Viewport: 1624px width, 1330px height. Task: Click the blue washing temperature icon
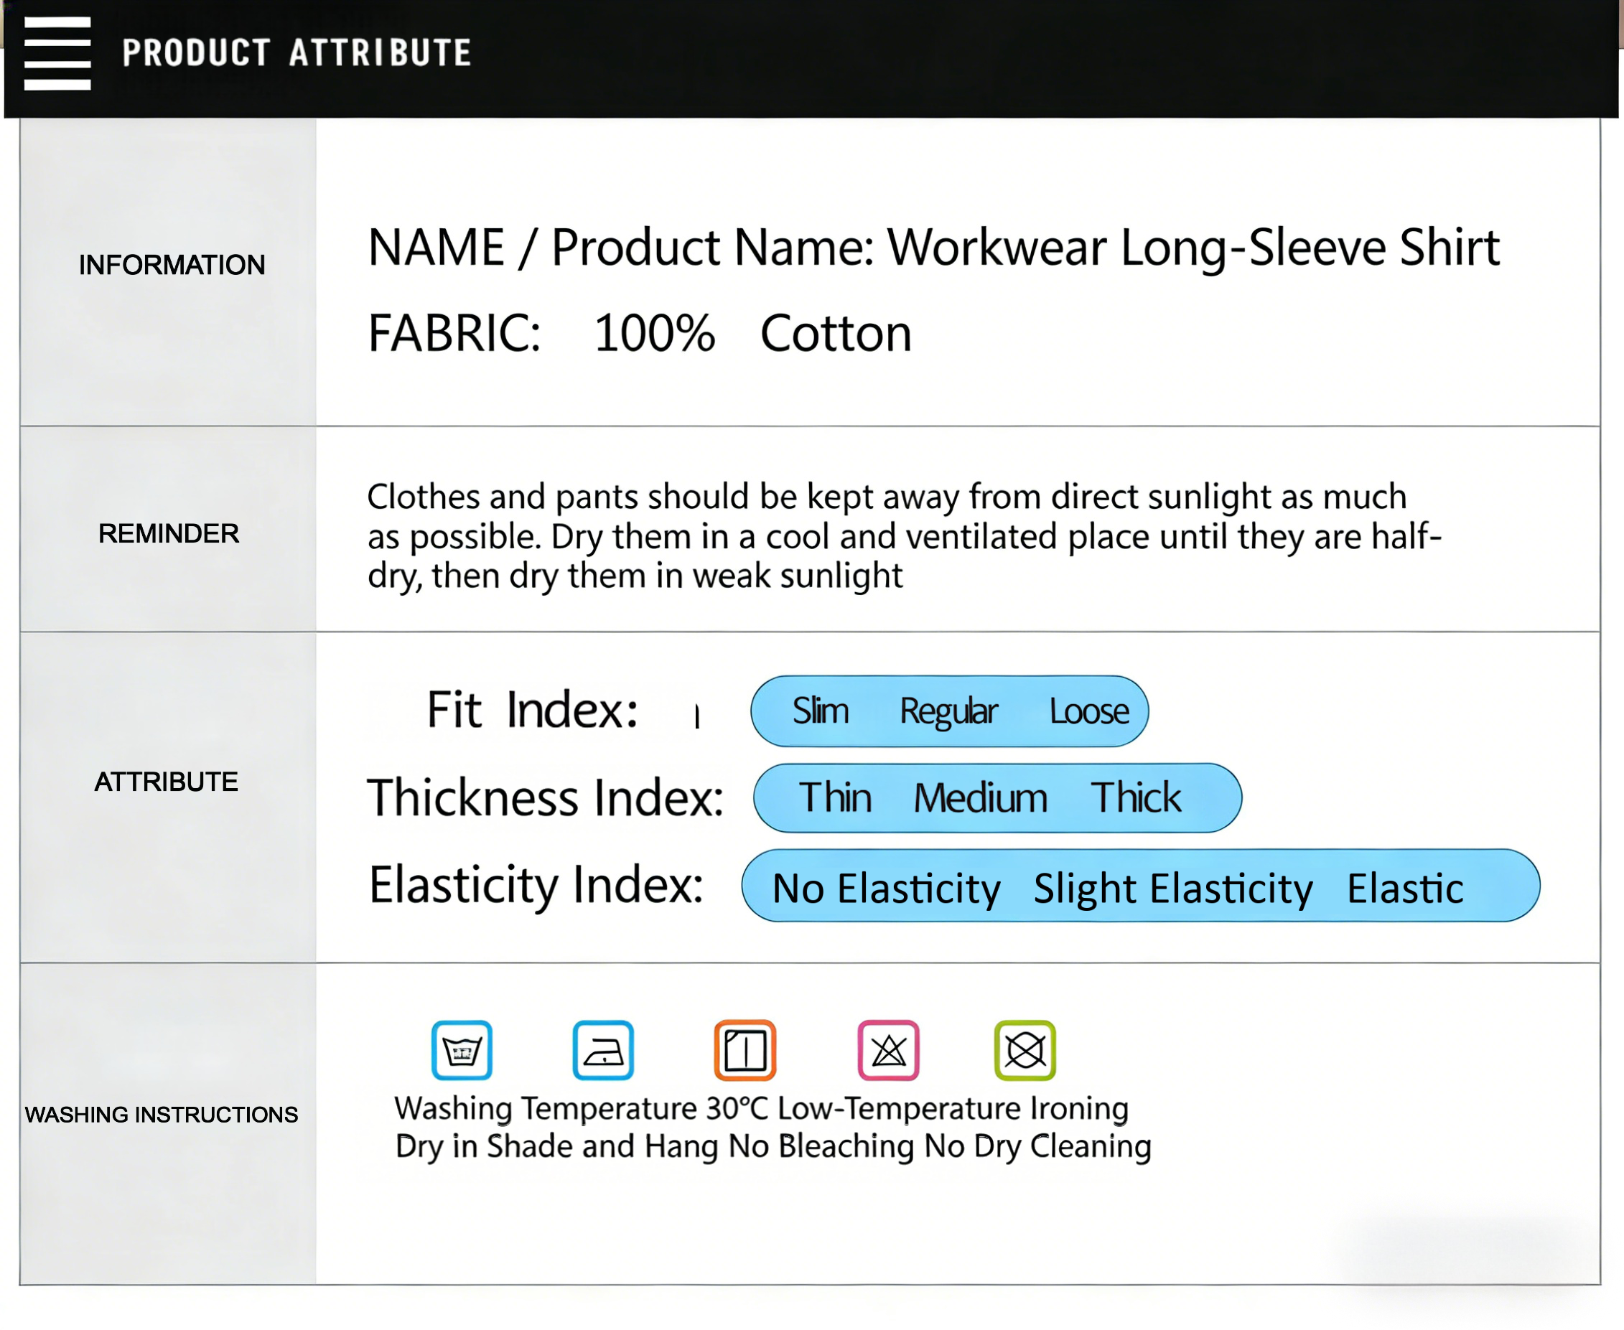(462, 1049)
